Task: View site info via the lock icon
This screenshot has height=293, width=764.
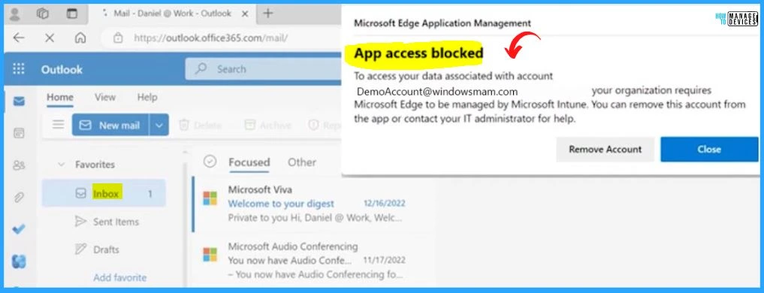Action: click(x=117, y=38)
